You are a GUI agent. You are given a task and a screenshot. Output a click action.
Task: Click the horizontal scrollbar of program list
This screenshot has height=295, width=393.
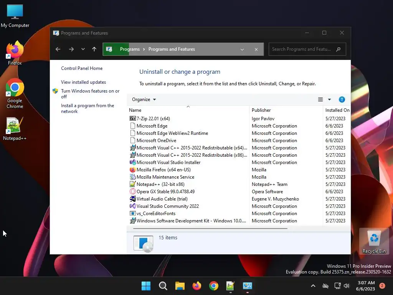[210, 229]
